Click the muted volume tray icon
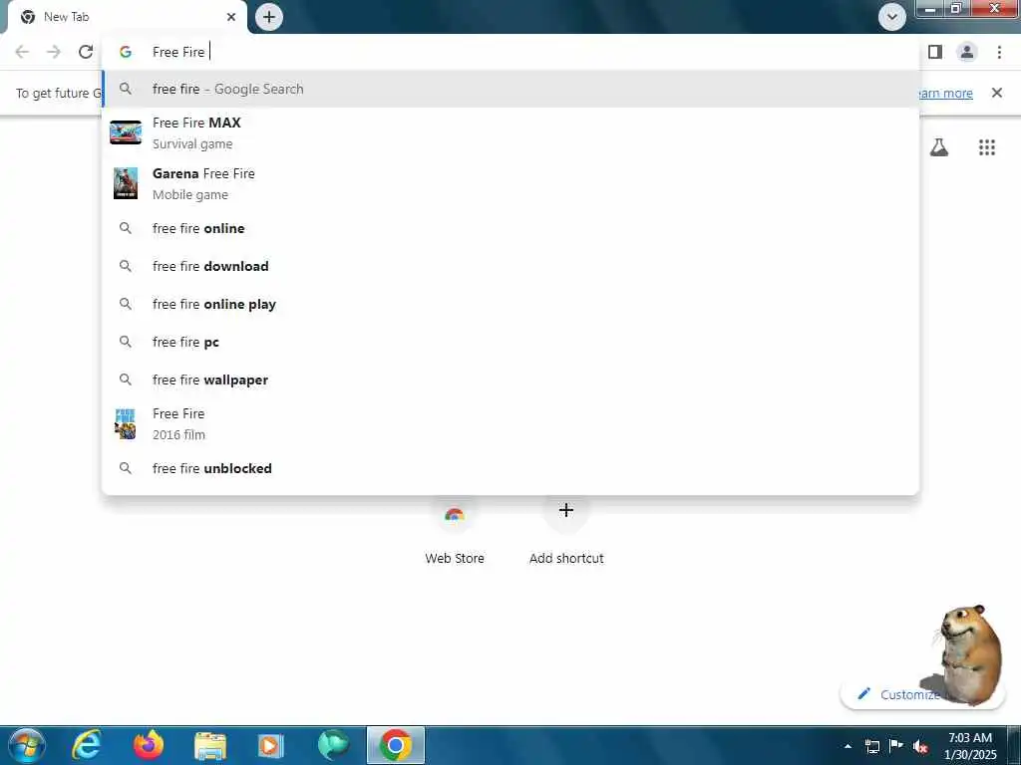 coord(920,746)
